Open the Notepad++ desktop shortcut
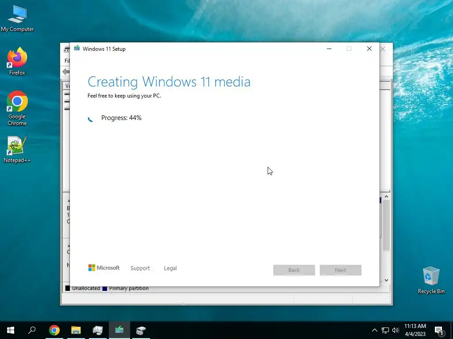 pyautogui.click(x=17, y=149)
